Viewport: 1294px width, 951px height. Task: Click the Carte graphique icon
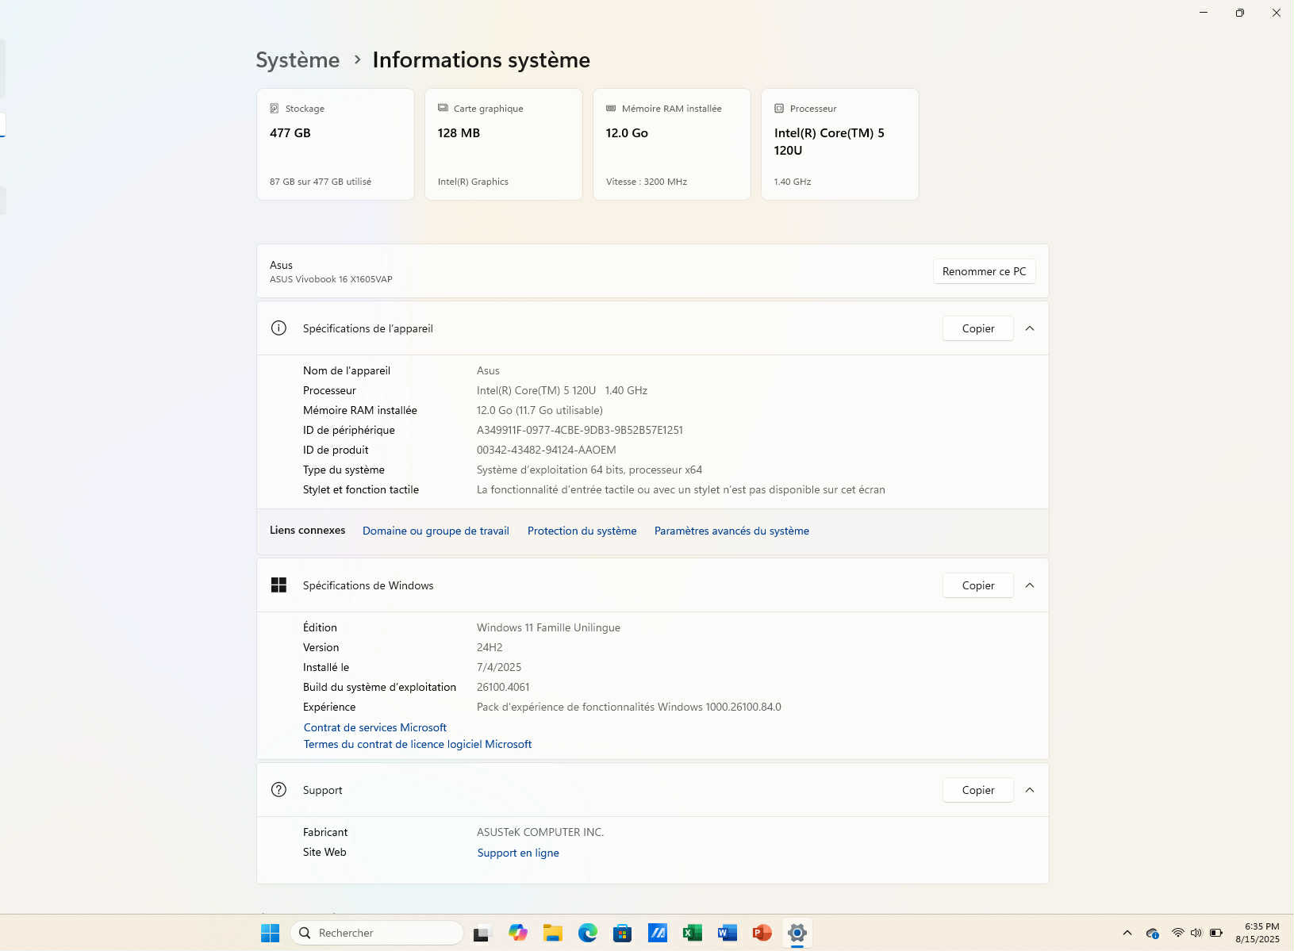(443, 109)
